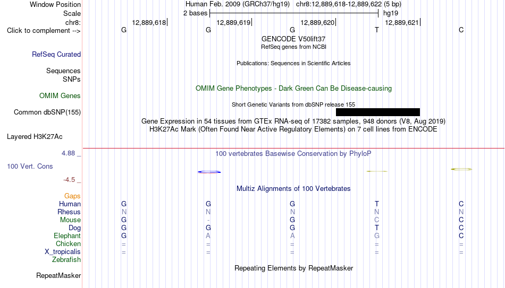Viewport: 505px width, 288px height.
Task: Click the 'Click to complement -->' label
Action: click(x=44, y=31)
